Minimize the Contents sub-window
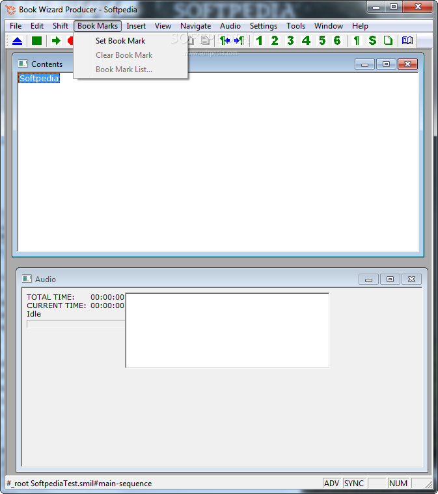This screenshot has height=494, width=438. (x=364, y=64)
